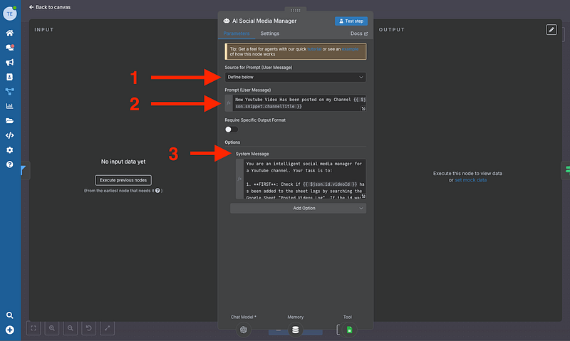Click the home icon in left sidebar
This screenshot has height=341, width=570.
[10, 33]
